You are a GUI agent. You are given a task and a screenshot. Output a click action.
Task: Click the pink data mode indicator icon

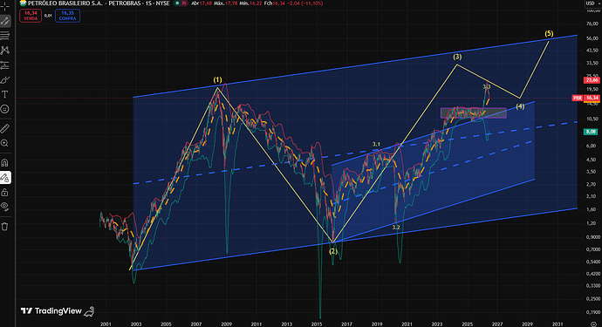185,3
